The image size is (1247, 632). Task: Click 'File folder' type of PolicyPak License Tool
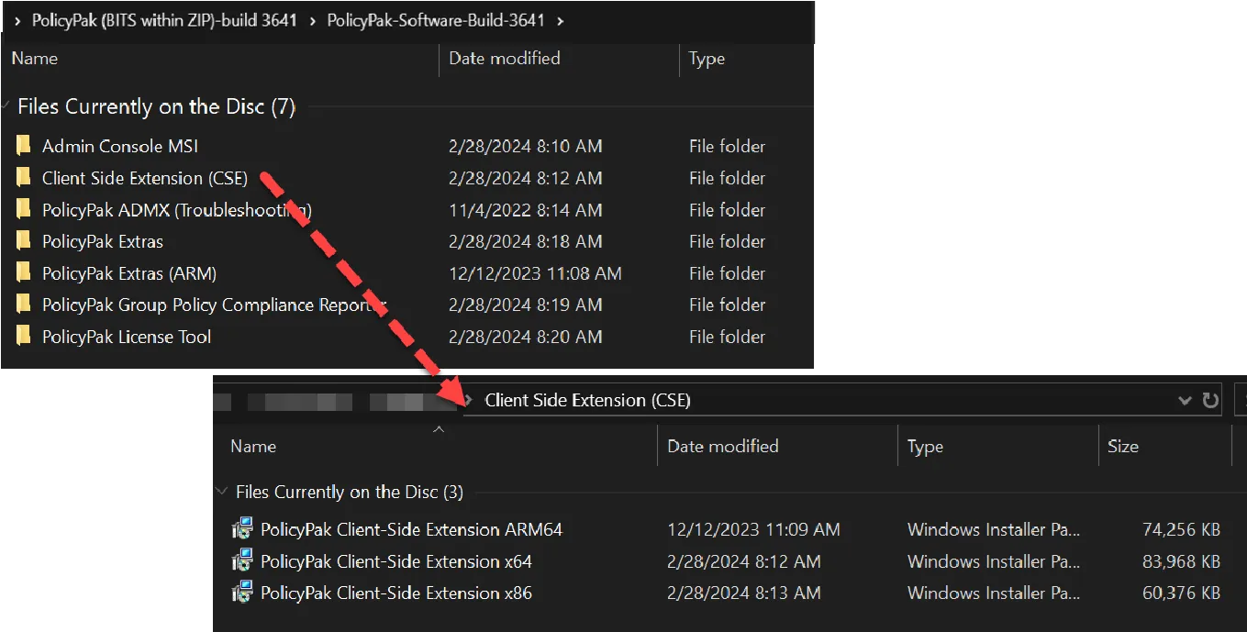pos(727,337)
